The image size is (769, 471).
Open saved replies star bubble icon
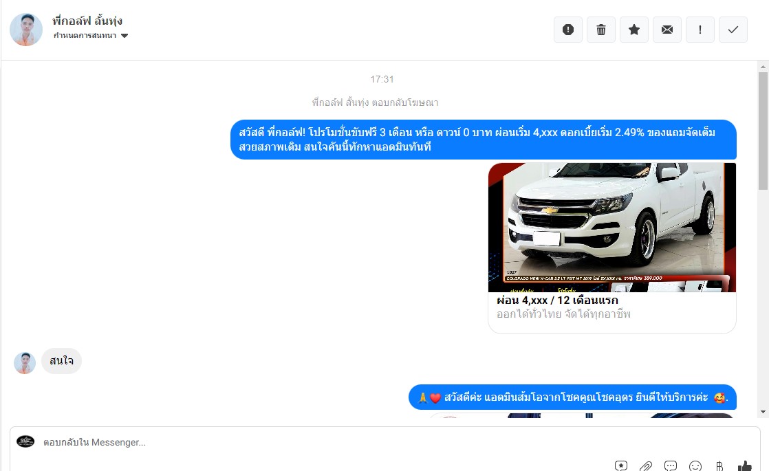coord(621,465)
